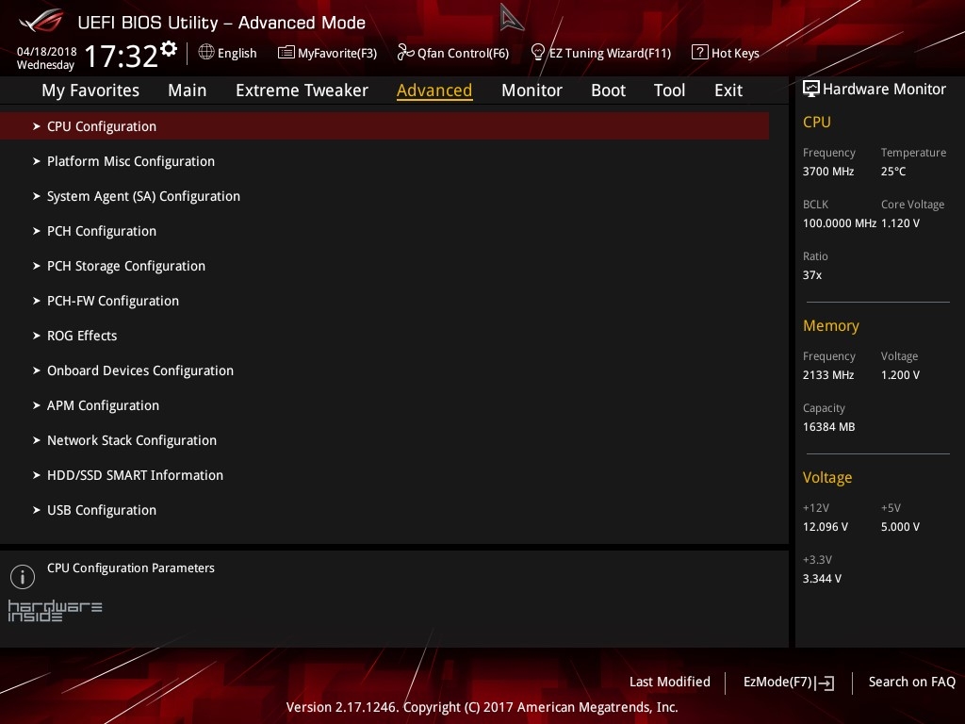Expand the PCH Configuration arrow

37,231
